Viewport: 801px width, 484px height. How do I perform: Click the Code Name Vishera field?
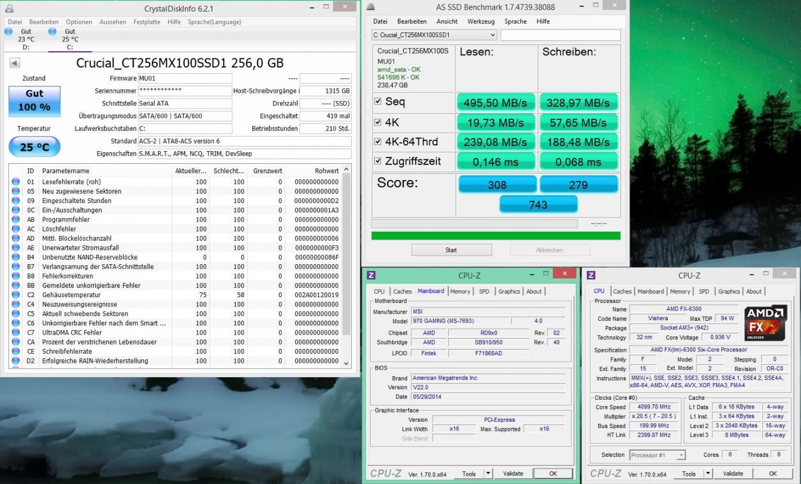(658, 318)
